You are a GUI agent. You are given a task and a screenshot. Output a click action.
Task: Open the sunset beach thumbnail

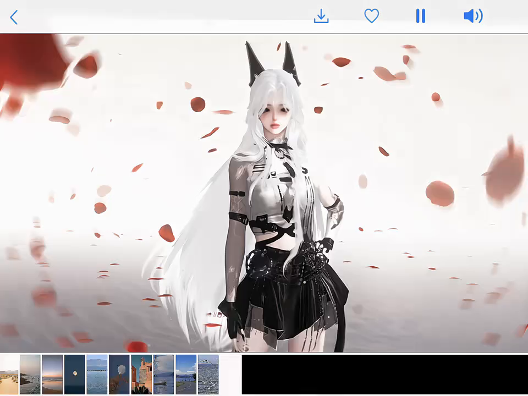click(x=52, y=375)
